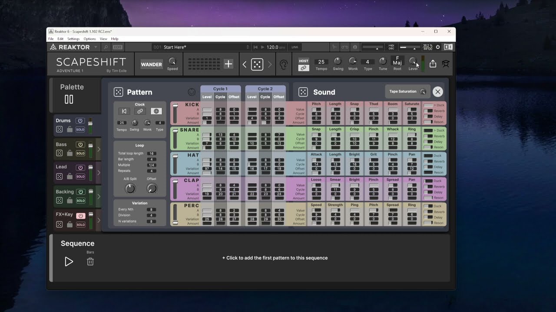Click to add first pattern to sequence
This screenshot has width=556, height=312.
(275, 258)
